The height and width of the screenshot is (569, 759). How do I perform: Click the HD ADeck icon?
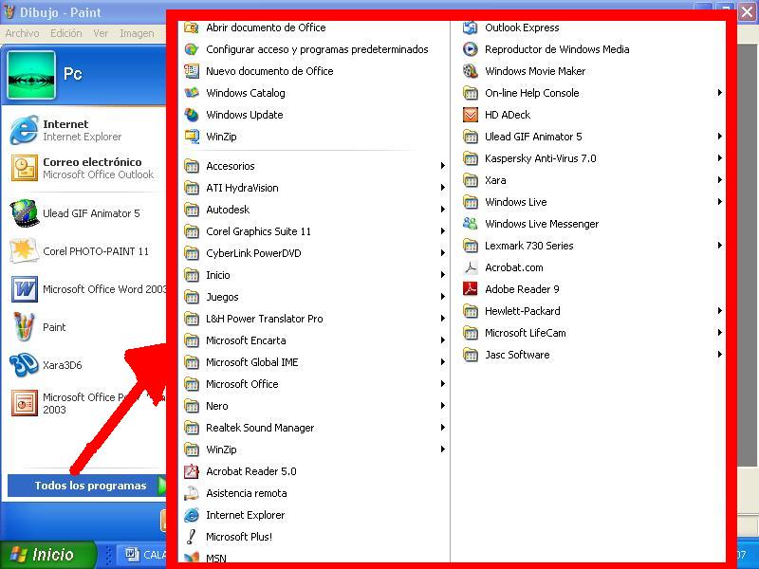coord(471,115)
